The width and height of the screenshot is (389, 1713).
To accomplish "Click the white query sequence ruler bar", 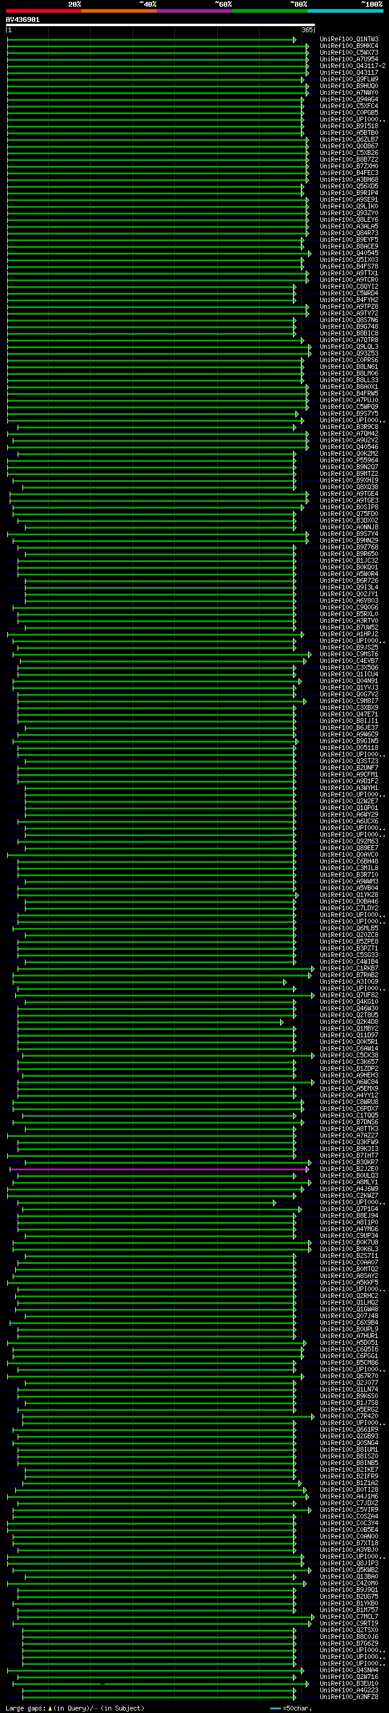I will click(x=160, y=26).
